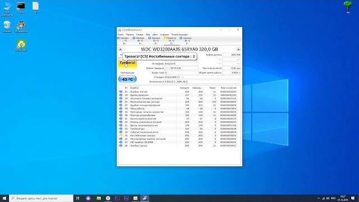Open the Язык(Language) menu
Image resolution: width=359 pixels, height=202 pixels.
click(179, 35)
